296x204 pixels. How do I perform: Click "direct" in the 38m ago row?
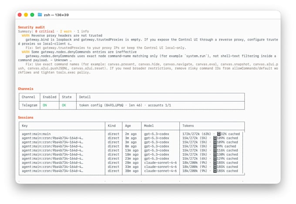114,171
